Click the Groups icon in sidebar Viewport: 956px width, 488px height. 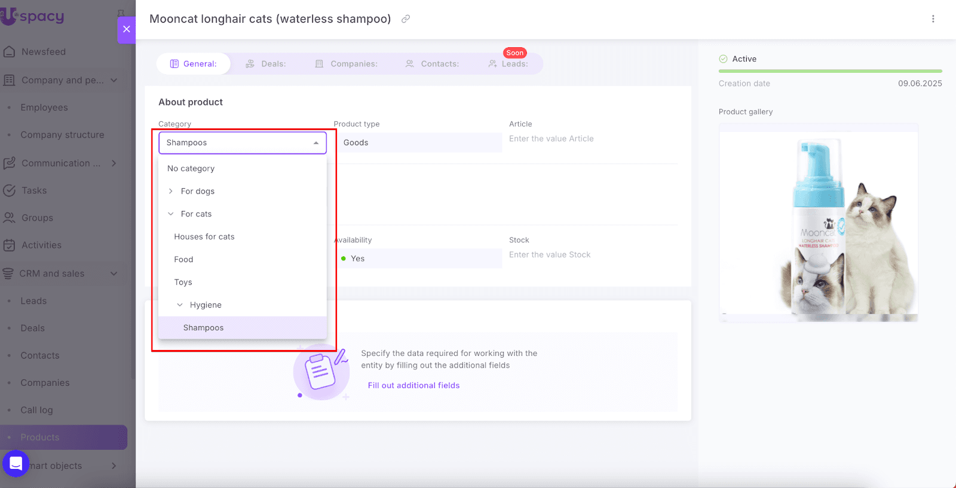point(9,218)
